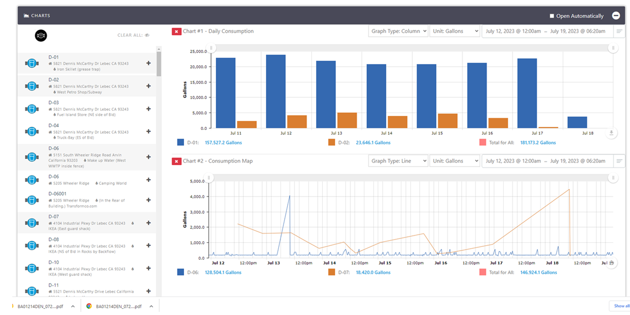630x315 pixels.
Task: Click Total for All 146,924.1 Gallons
Action: pyautogui.click(x=538, y=272)
